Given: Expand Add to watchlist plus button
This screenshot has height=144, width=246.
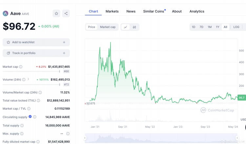Looking at the screenshot, I should coord(64,42).
